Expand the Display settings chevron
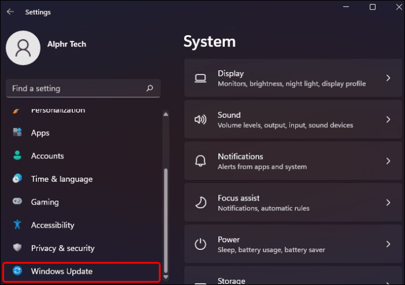 (388, 78)
